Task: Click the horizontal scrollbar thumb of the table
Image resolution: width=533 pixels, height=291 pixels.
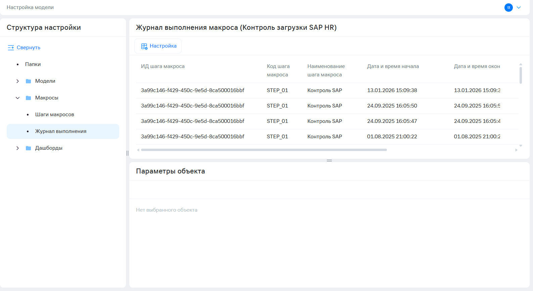Action: tap(264, 150)
